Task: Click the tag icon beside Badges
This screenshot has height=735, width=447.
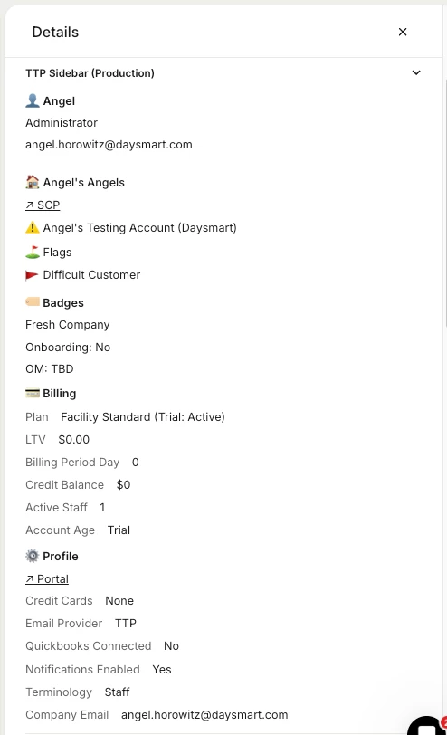Action: (33, 302)
